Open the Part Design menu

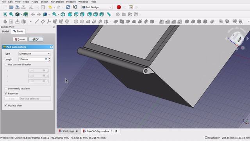pos(57,2)
